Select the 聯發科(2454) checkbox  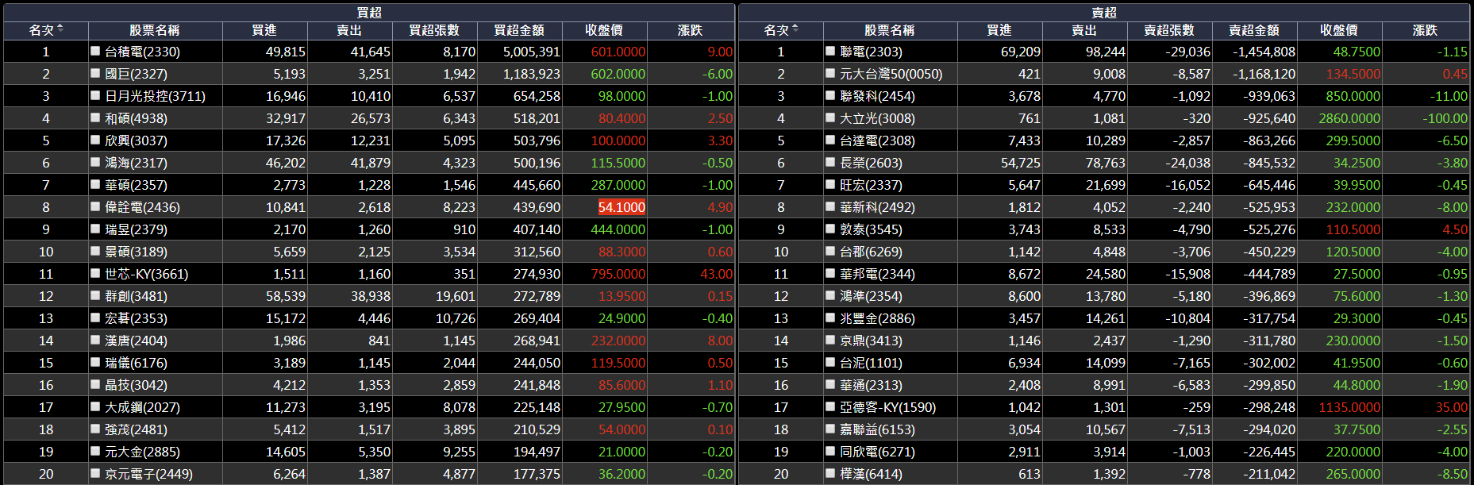(x=830, y=95)
